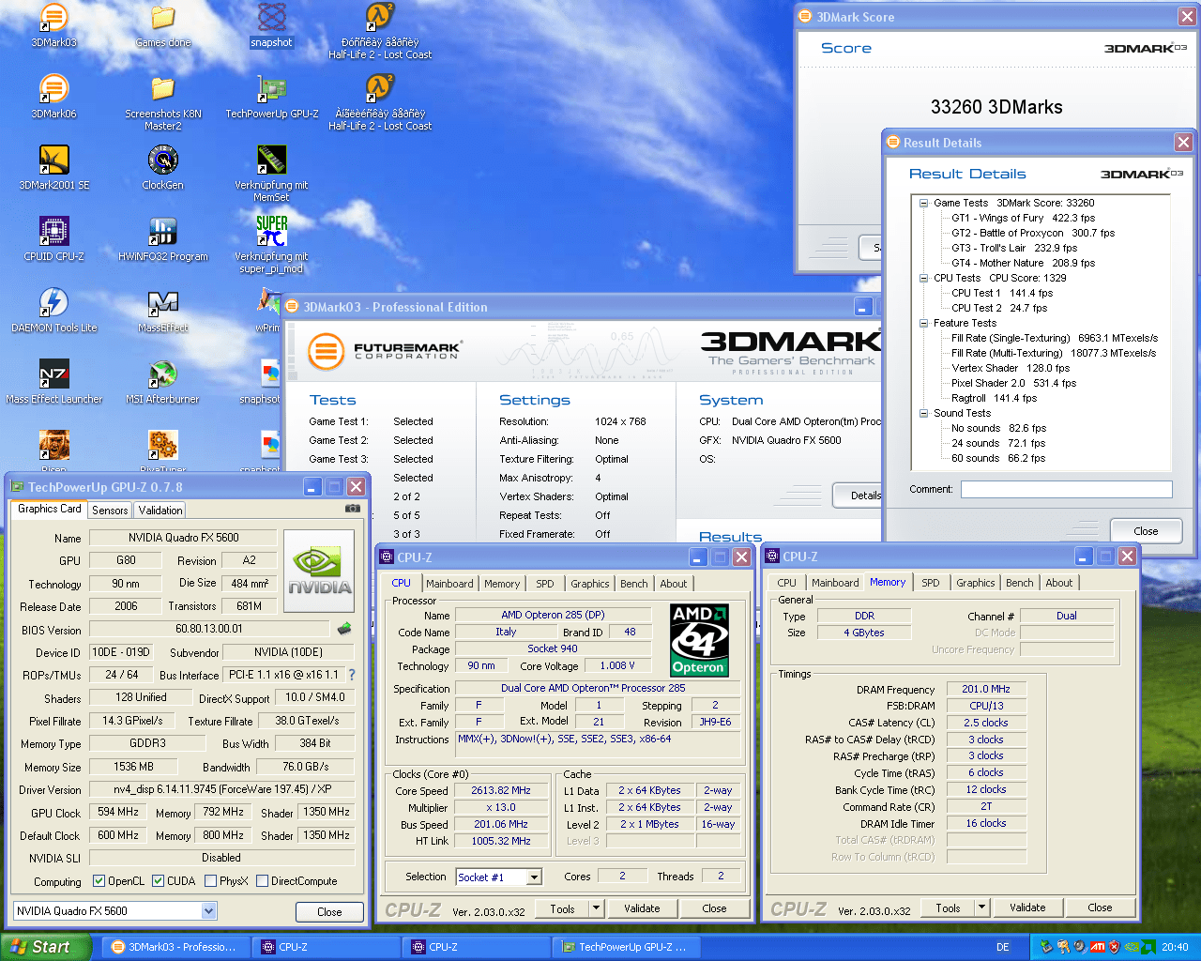The width and height of the screenshot is (1201, 961).
Task: Click the ATI tray icon
Action: [x=1097, y=947]
